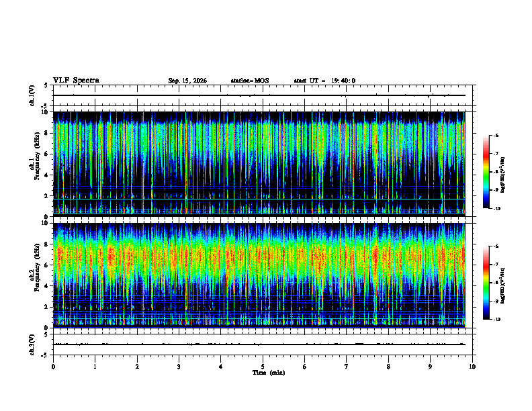This screenshot has height=411, width=532.
Task: Click the station=MOS label
Action: click(250, 81)
